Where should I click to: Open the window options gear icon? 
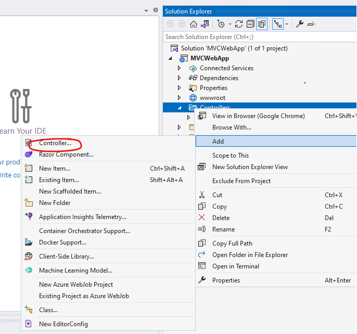click(x=156, y=10)
